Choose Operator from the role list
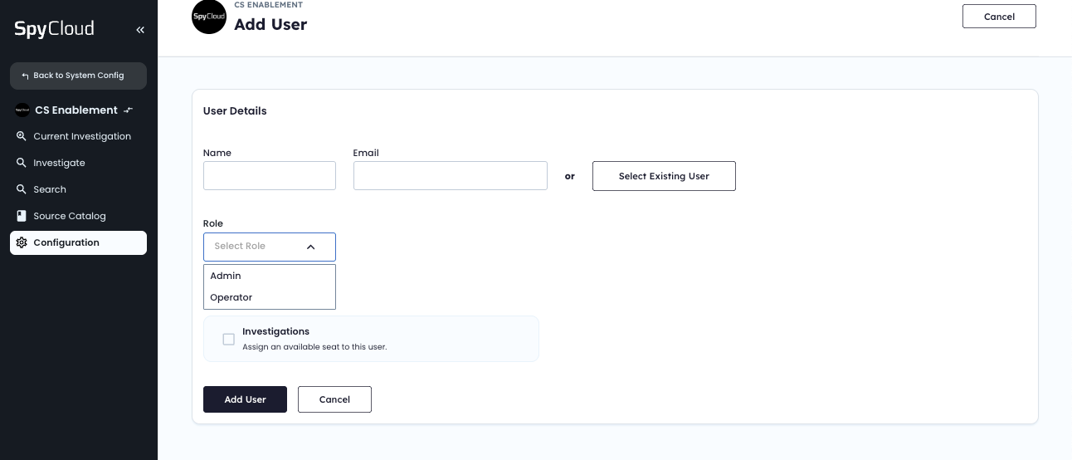The image size is (1072, 460). (x=270, y=297)
